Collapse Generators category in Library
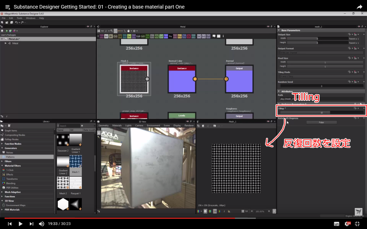The image size is (367, 229). [x=2, y=148]
